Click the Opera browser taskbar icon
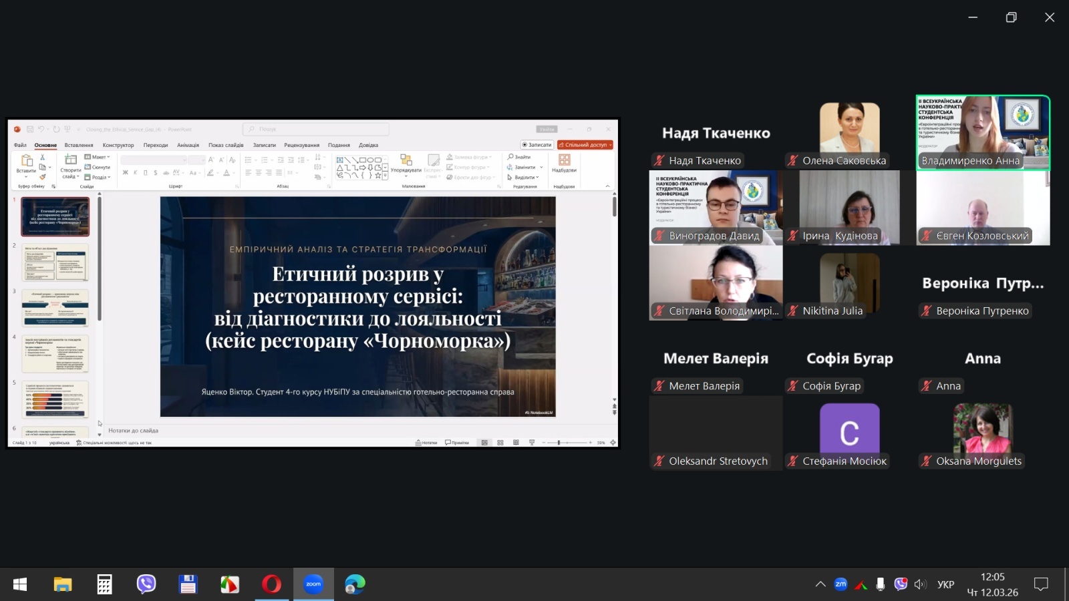 click(x=271, y=584)
